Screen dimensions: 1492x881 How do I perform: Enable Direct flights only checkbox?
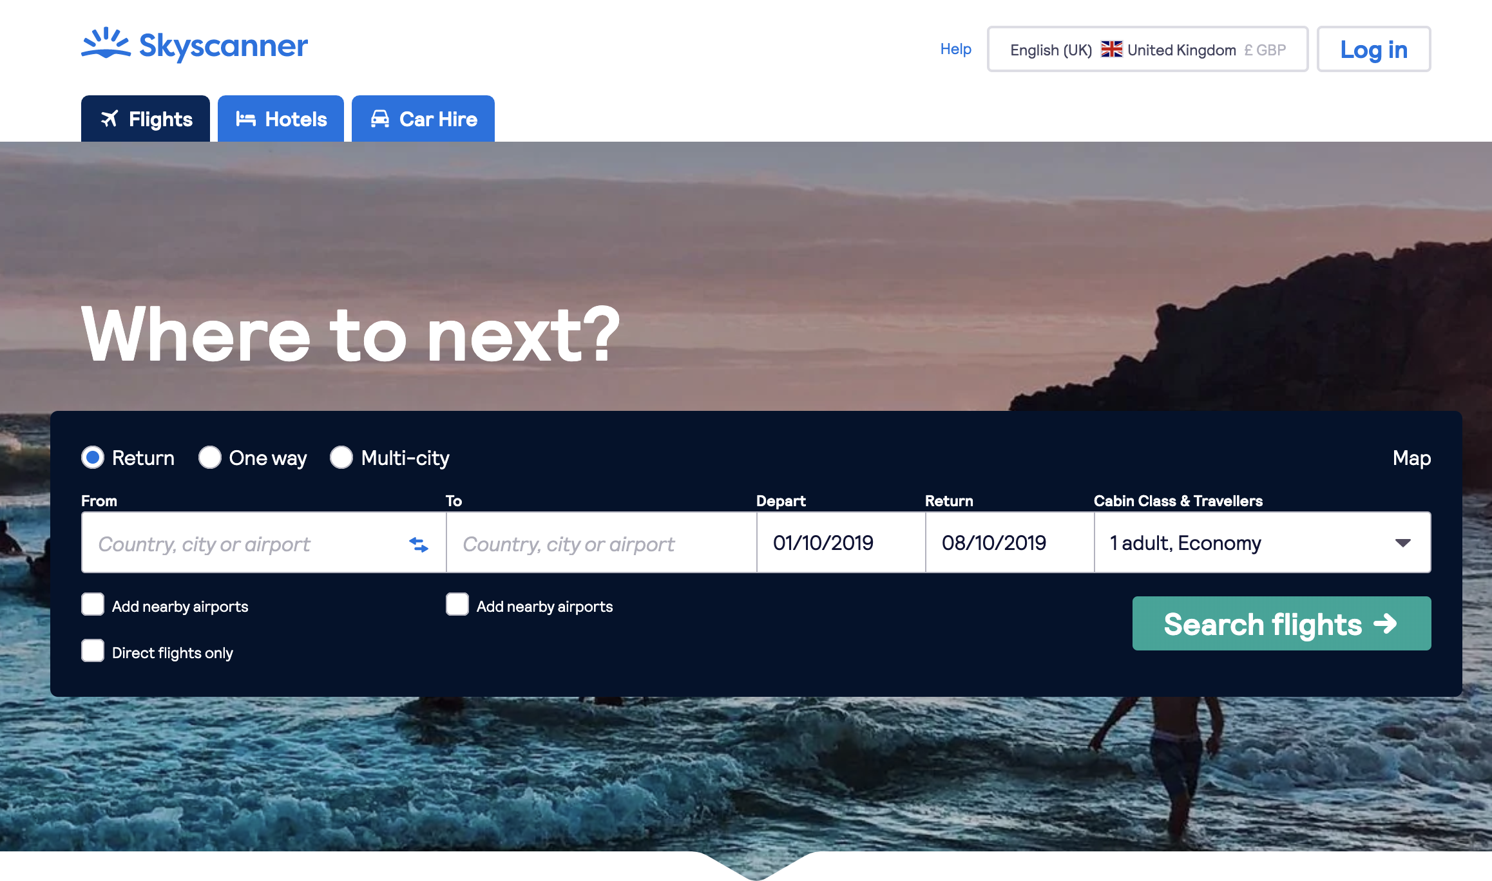[x=93, y=652]
